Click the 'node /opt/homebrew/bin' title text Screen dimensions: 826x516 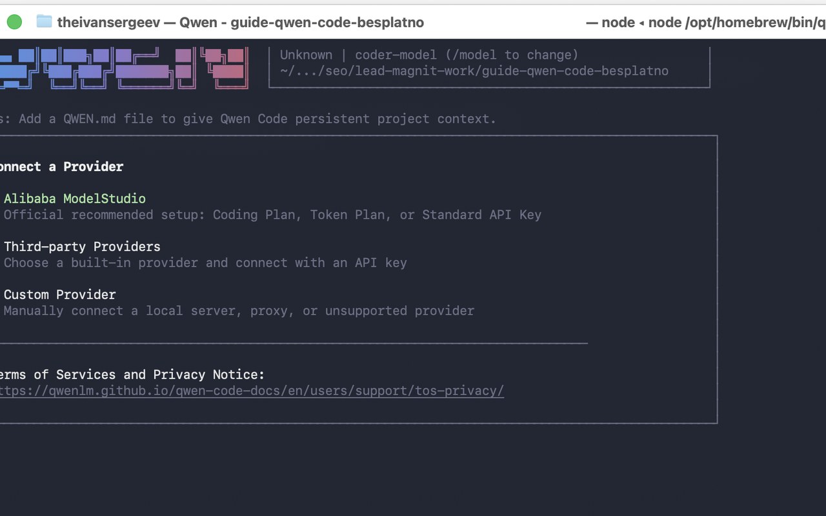pos(737,23)
